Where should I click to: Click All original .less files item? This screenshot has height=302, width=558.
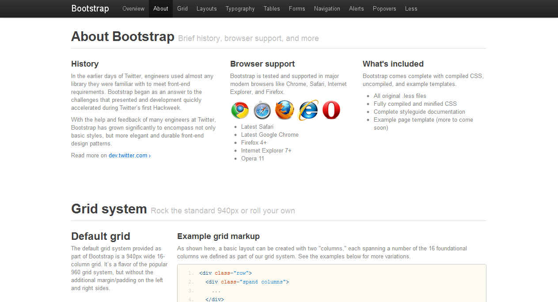pos(400,96)
